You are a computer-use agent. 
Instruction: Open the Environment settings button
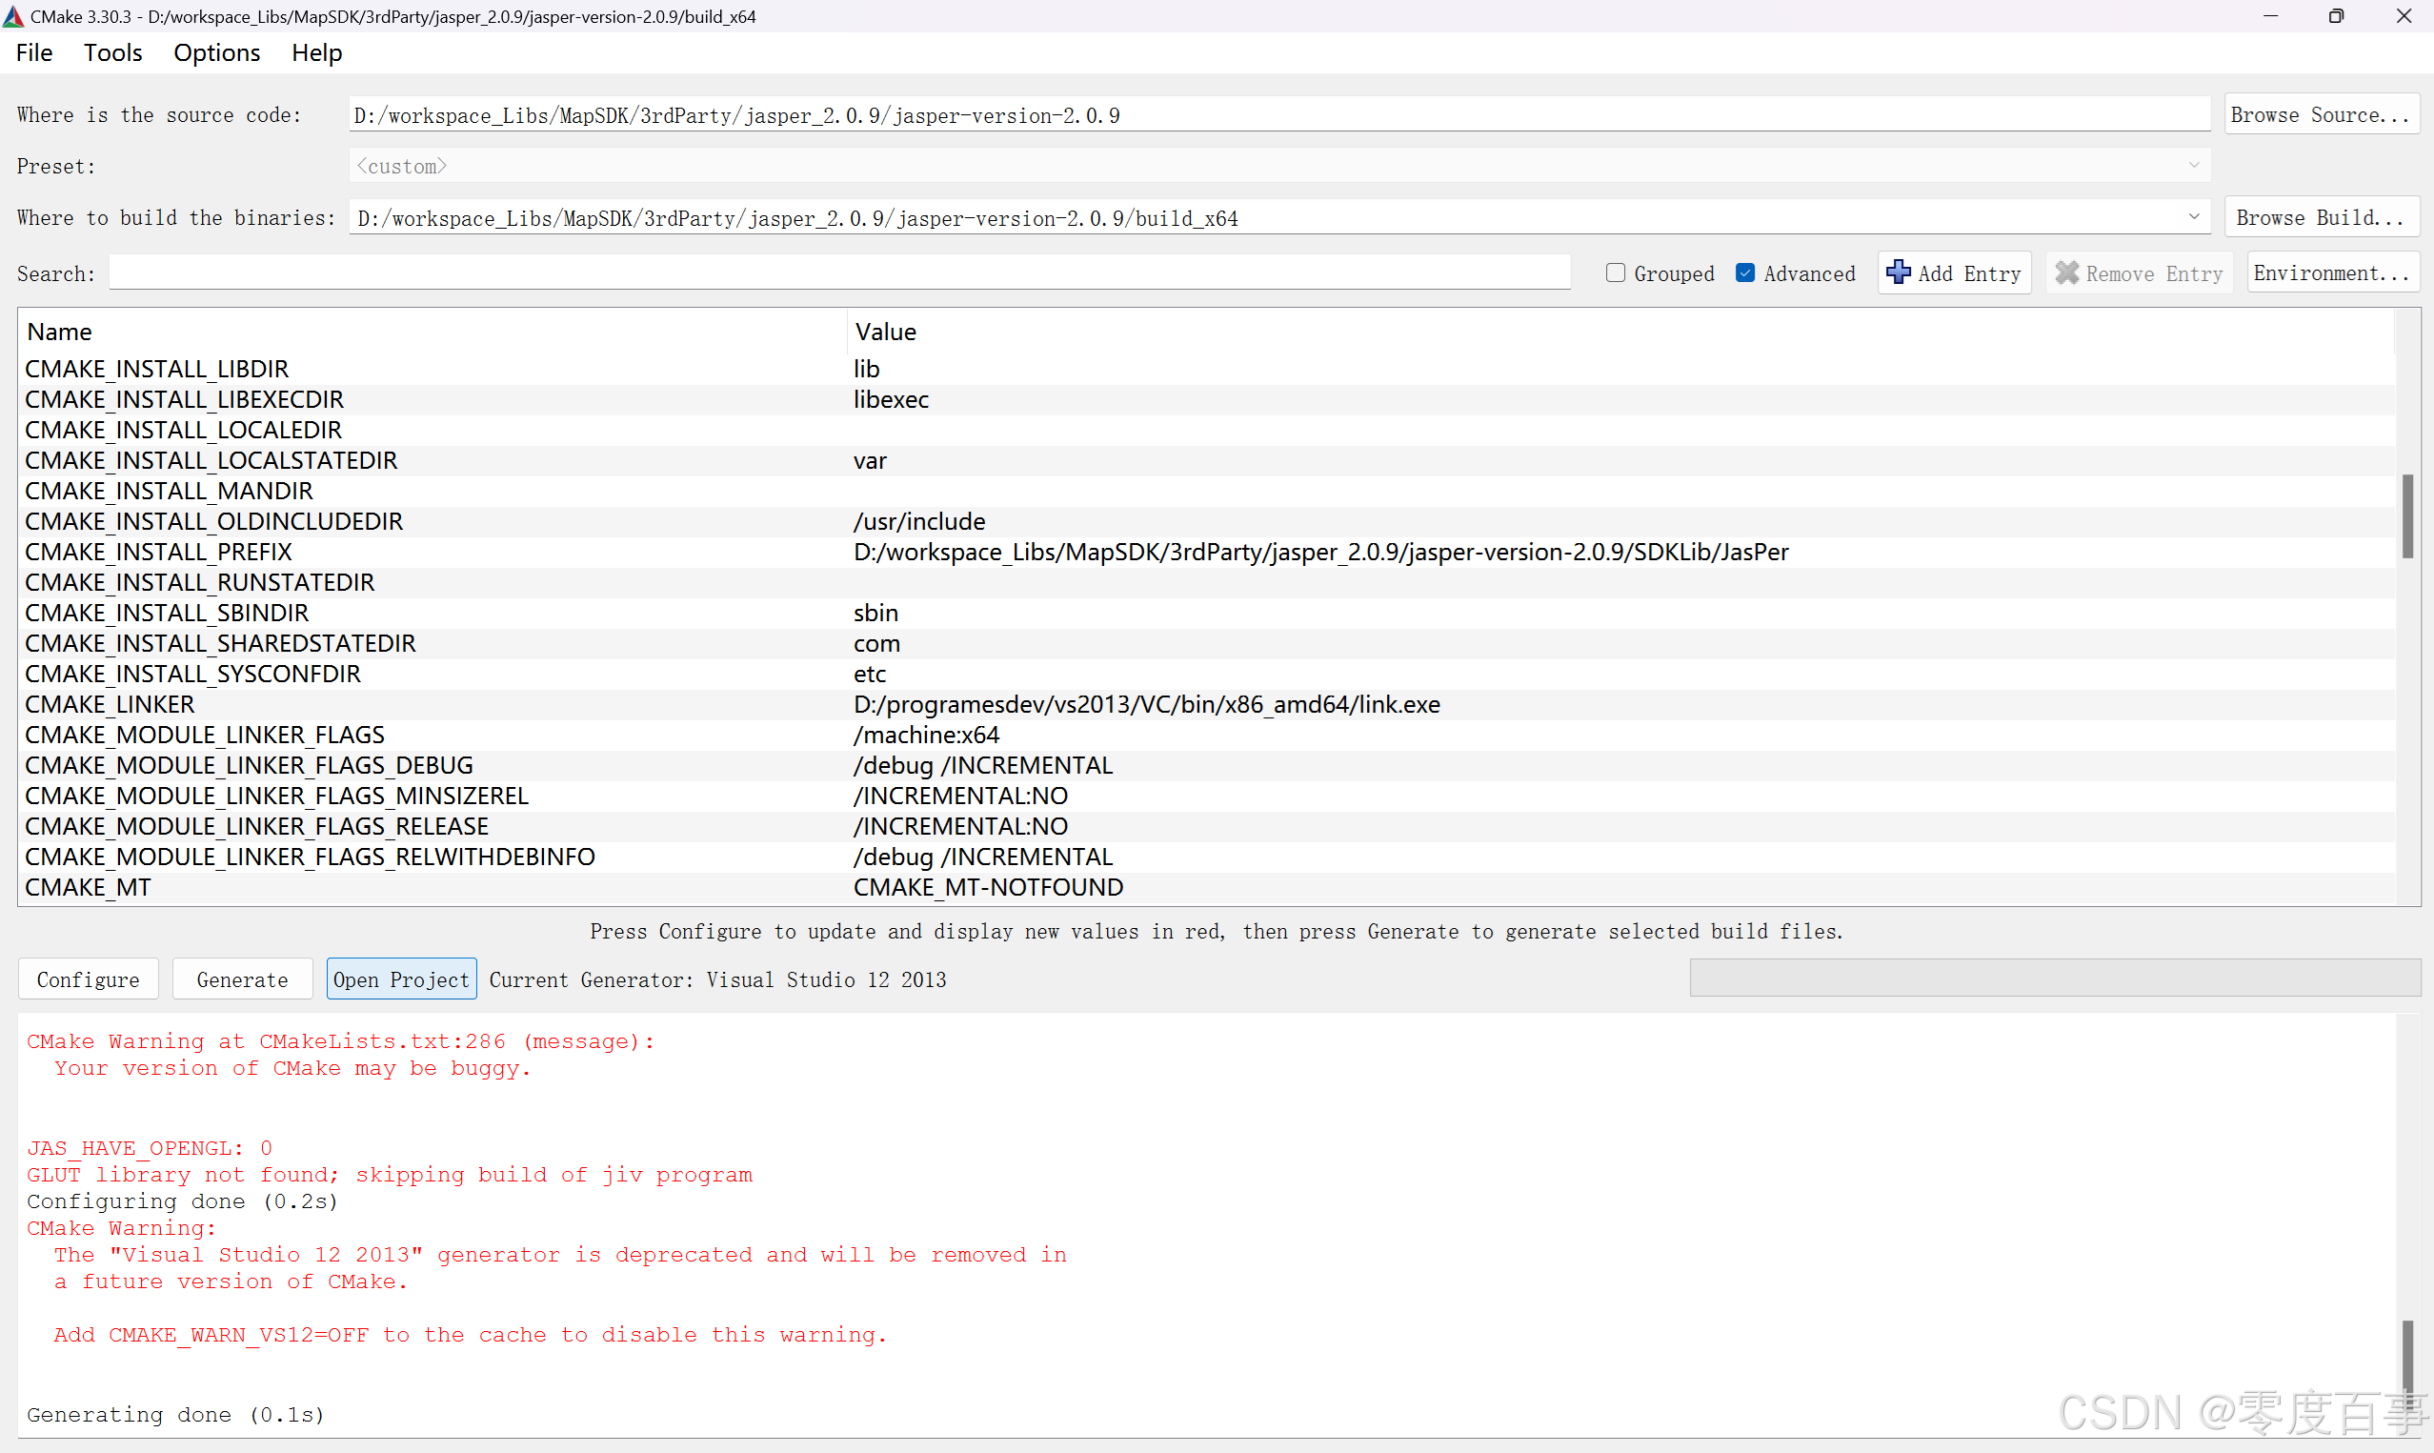pyautogui.click(x=2331, y=273)
